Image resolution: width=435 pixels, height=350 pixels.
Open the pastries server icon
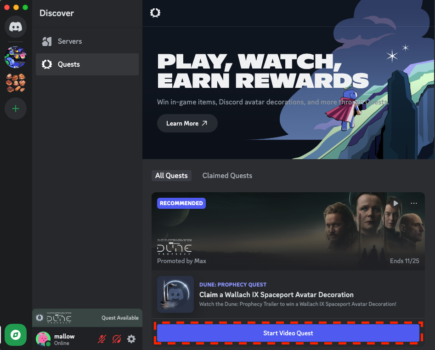pyautogui.click(x=15, y=83)
